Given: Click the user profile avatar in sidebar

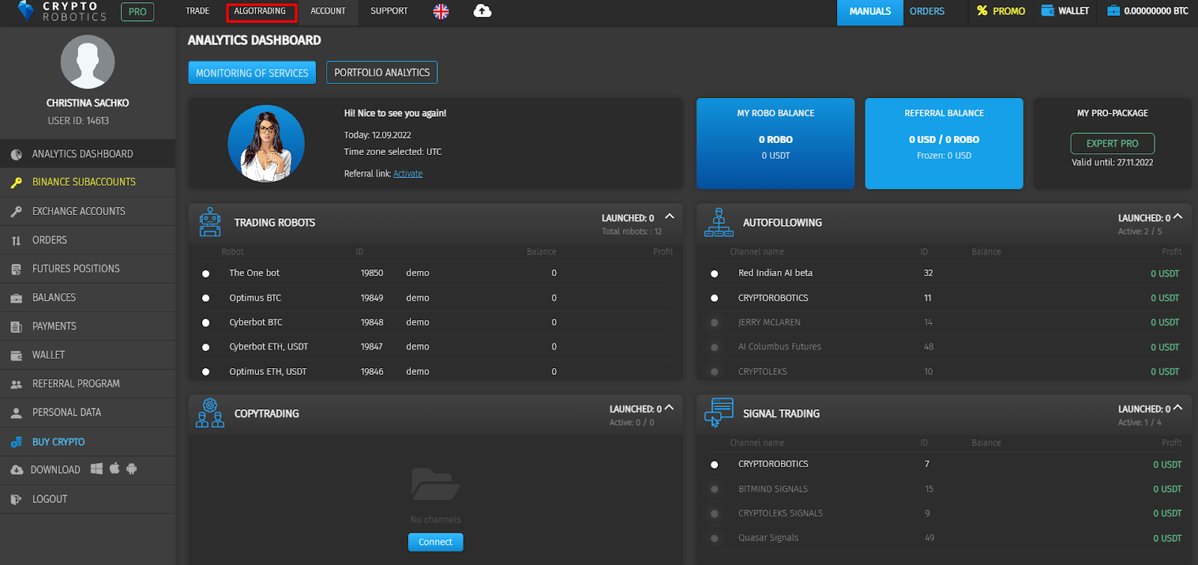Looking at the screenshot, I should 88,62.
